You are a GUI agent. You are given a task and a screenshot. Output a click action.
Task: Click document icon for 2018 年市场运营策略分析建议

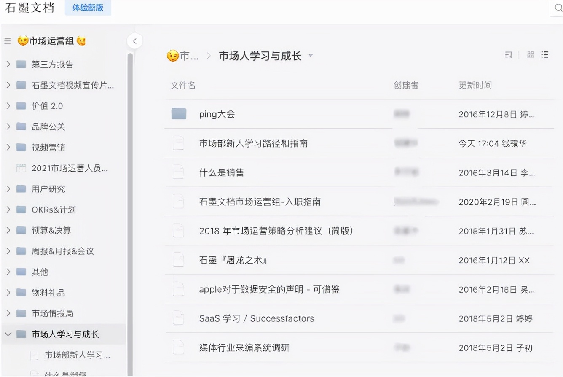179,231
